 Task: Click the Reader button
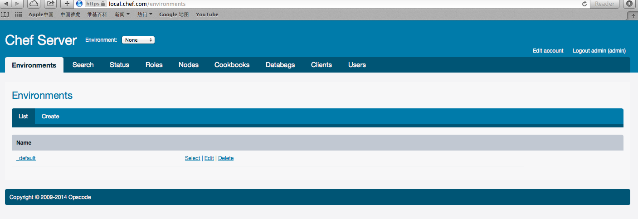pos(604,4)
